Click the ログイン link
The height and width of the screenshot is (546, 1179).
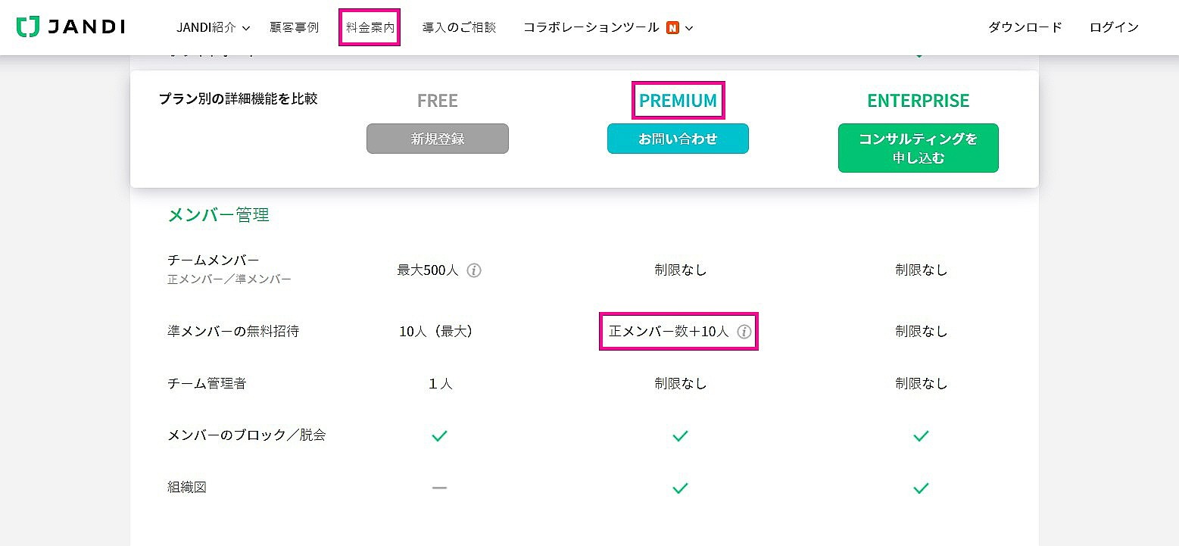click(1114, 27)
